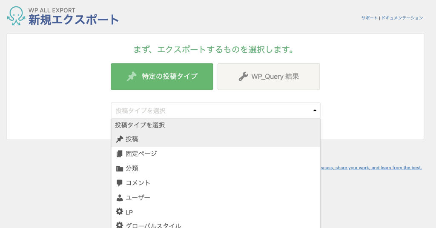
Task: Pick the 投稿タイプを選択 placeholder option
Action: (x=140, y=125)
